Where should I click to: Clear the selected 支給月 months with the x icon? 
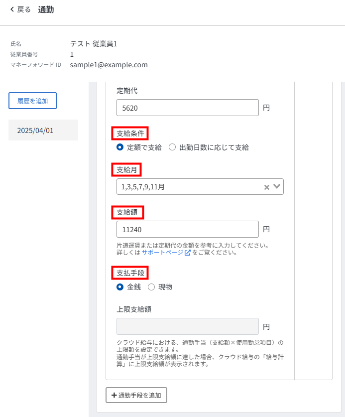[267, 187]
